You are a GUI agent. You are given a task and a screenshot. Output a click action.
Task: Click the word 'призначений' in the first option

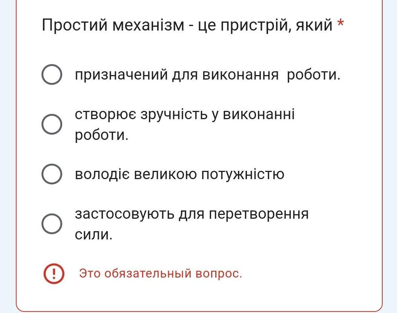click(121, 75)
